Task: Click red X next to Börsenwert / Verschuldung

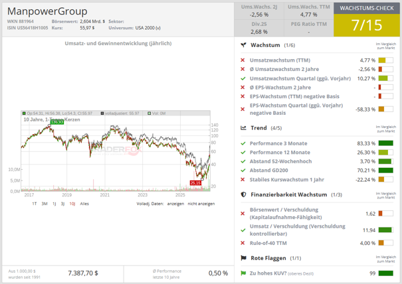Action: [243, 213]
